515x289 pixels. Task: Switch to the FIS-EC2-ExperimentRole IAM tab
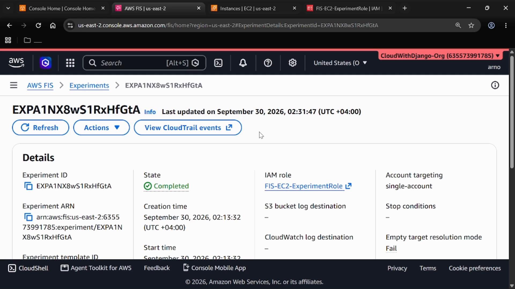348,8
